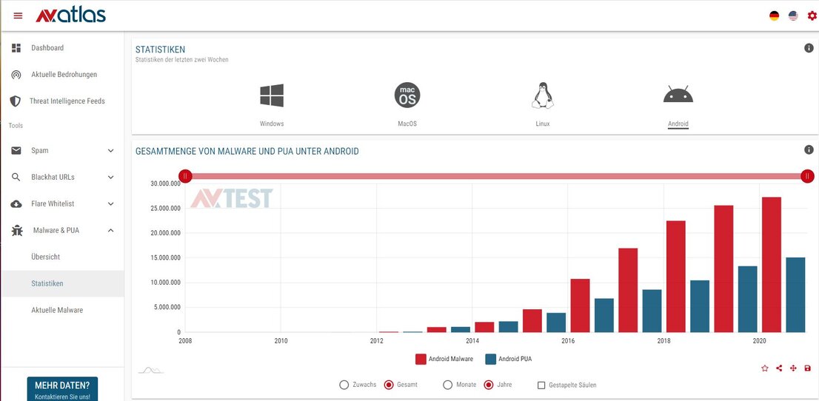Click the left handle of the range slider
The width and height of the screenshot is (819, 401).
click(x=185, y=176)
